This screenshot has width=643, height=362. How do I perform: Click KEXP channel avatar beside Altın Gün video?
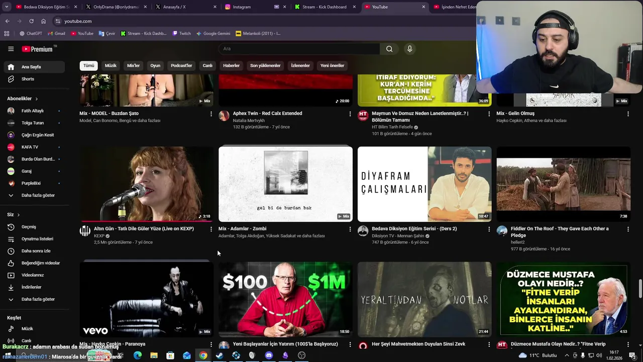[x=85, y=231]
